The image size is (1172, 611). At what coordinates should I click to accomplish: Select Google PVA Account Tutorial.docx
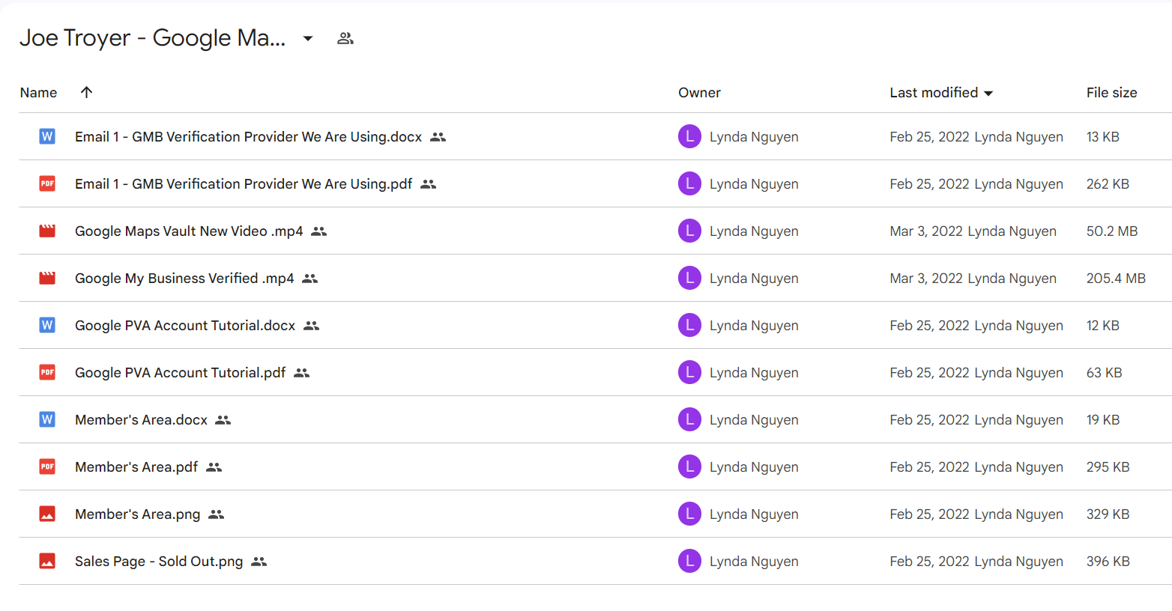(185, 326)
